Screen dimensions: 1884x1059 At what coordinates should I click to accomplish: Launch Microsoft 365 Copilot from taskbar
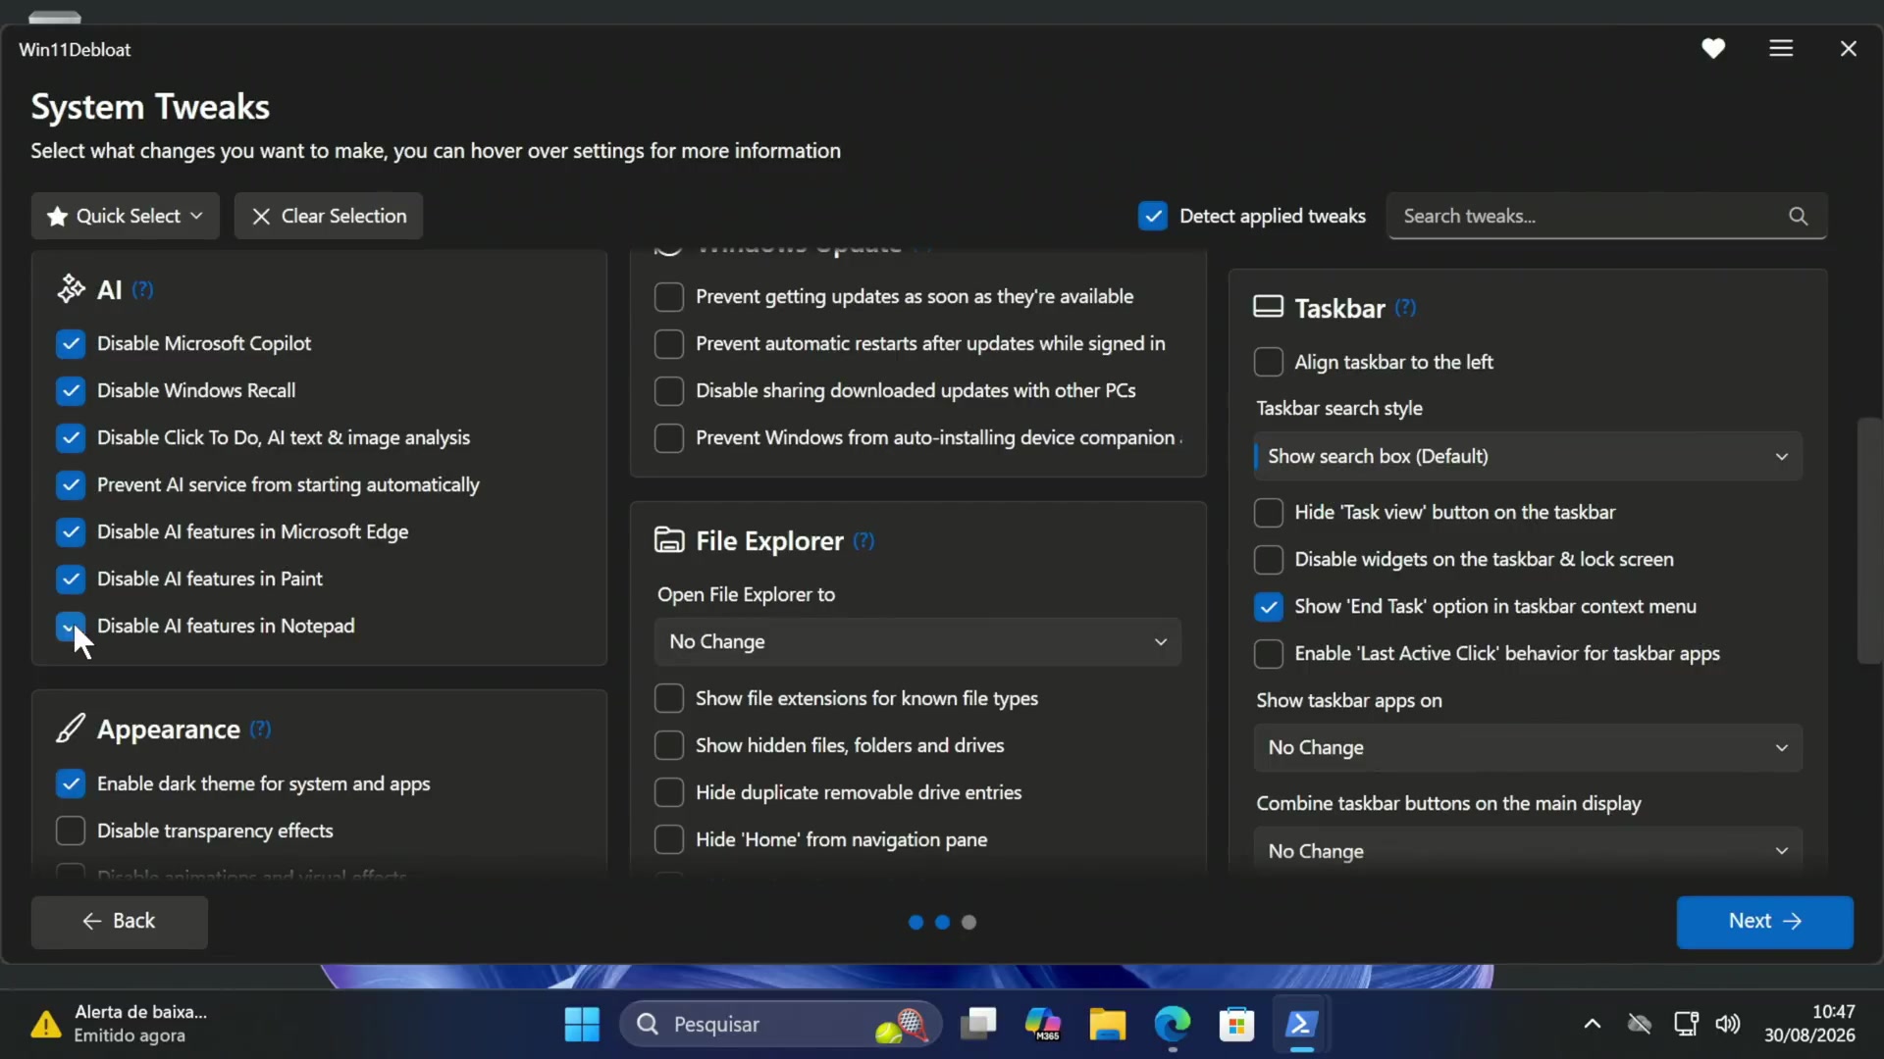pos(1042,1025)
